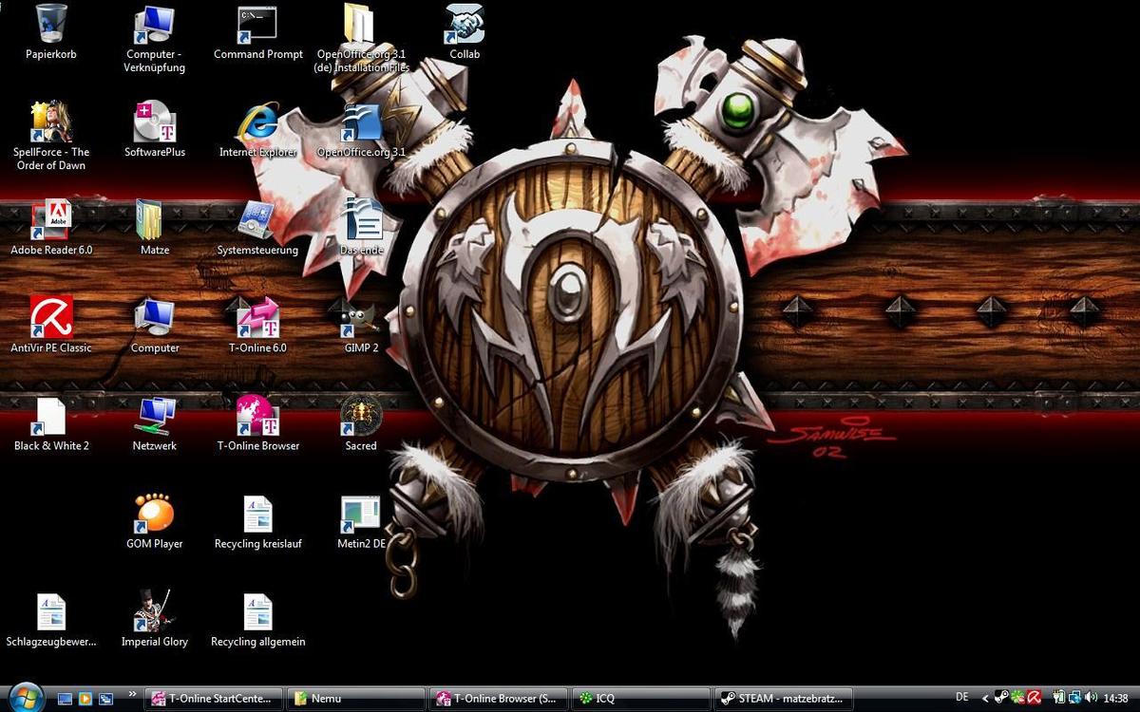Open the Collab desktop icon
The width and height of the screenshot is (1140, 712).
(x=465, y=32)
